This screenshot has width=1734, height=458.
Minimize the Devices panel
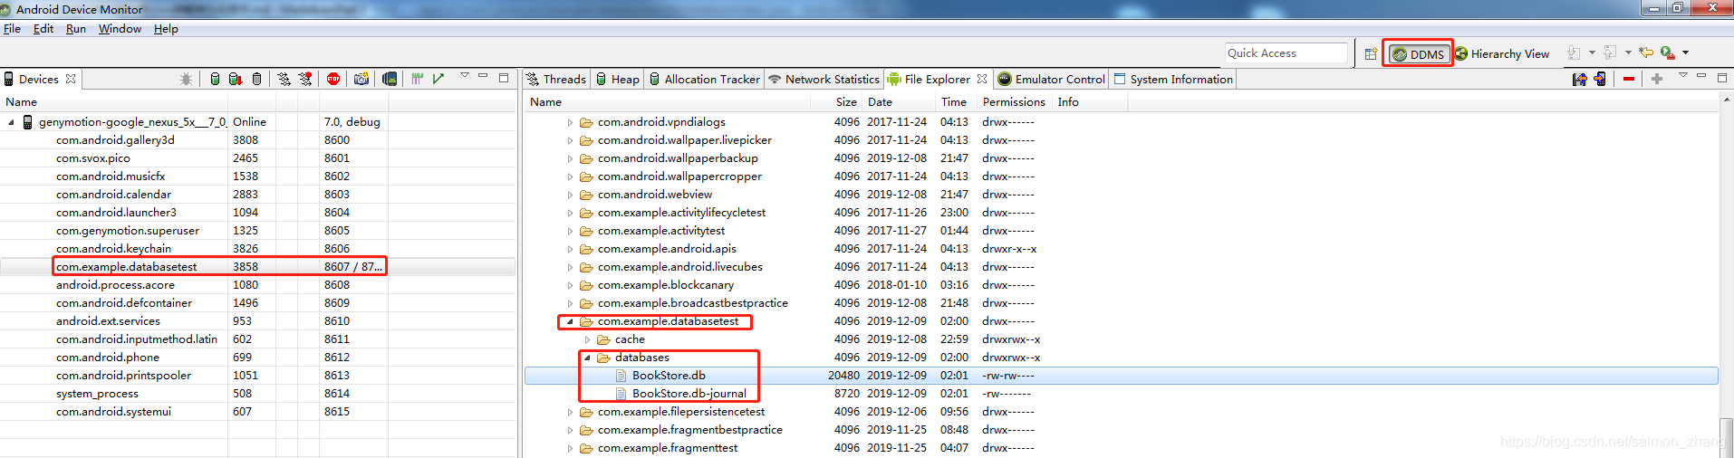pyautogui.click(x=483, y=76)
